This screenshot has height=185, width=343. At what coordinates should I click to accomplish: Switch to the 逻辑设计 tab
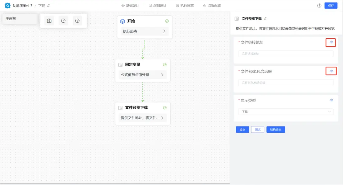pos(157,6)
